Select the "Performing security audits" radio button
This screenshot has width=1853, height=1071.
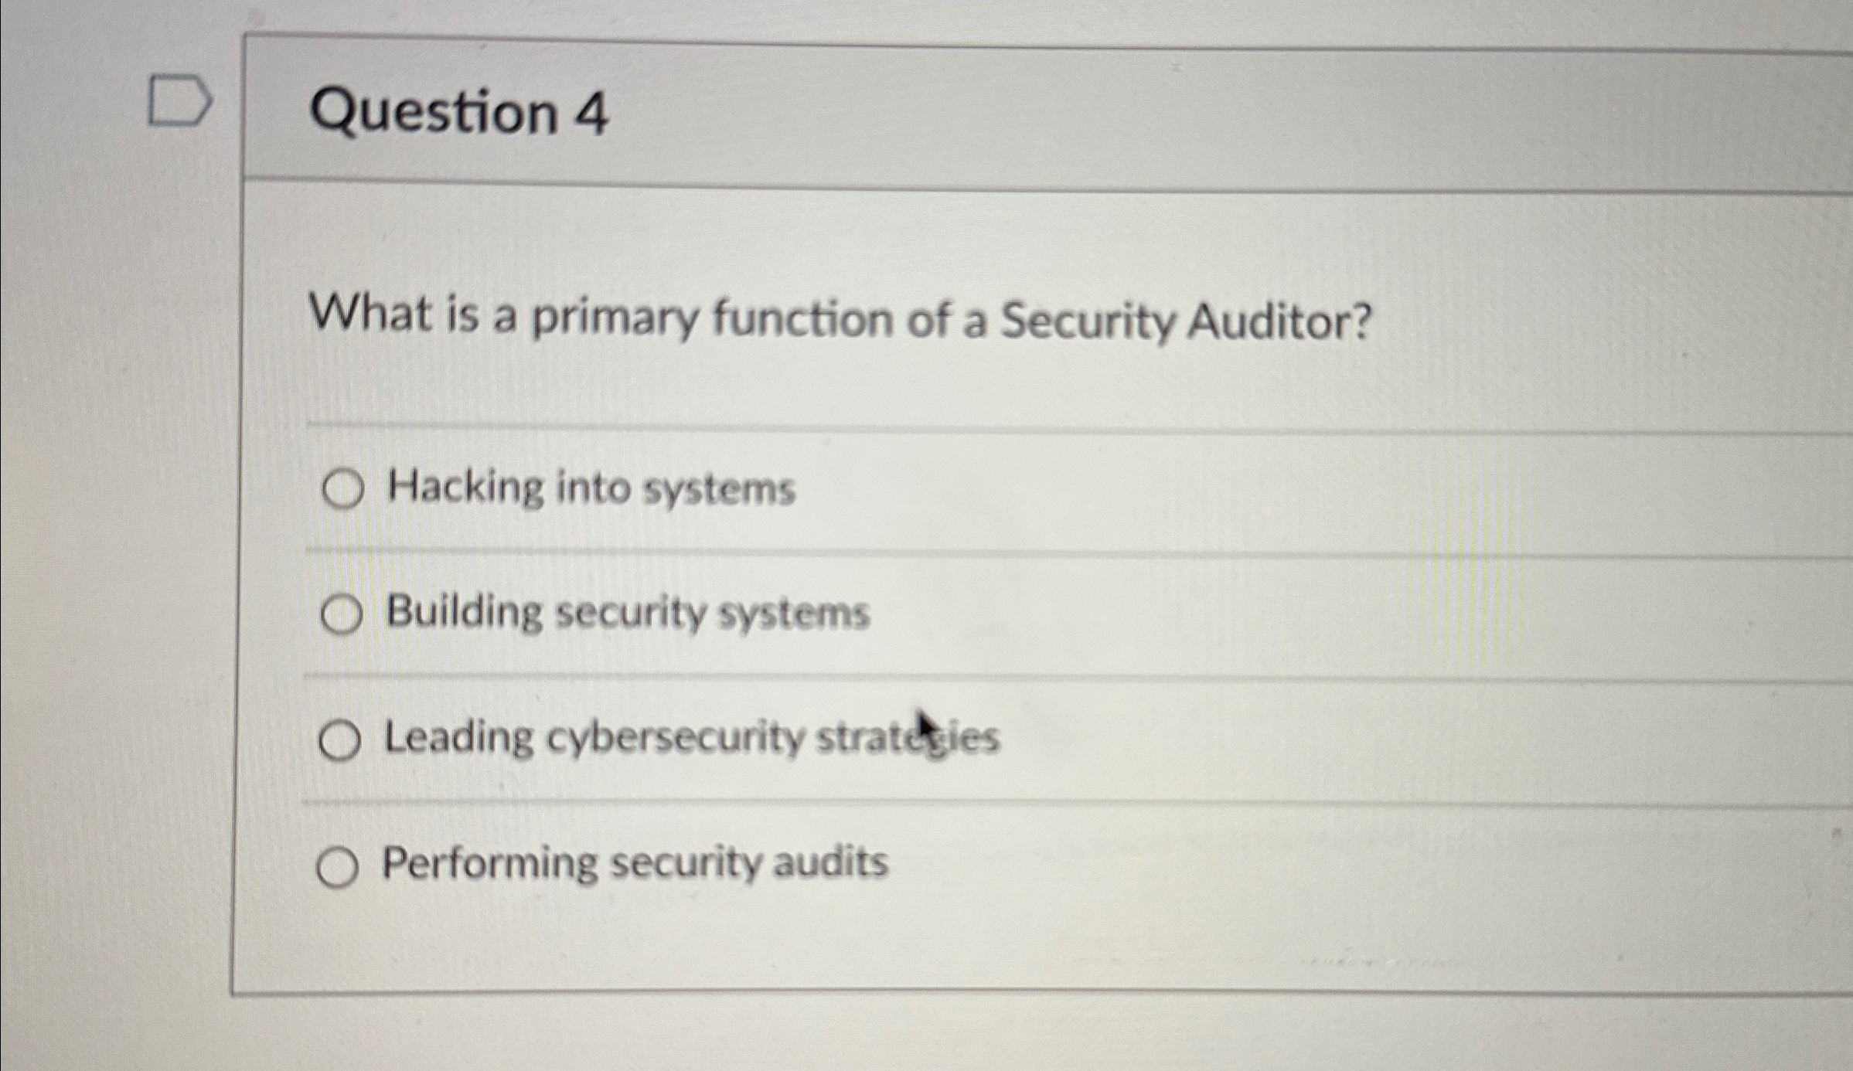[x=340, y=865]
